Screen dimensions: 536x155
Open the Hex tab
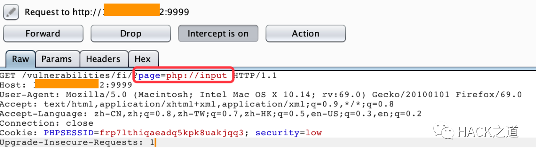click(143, 59)
